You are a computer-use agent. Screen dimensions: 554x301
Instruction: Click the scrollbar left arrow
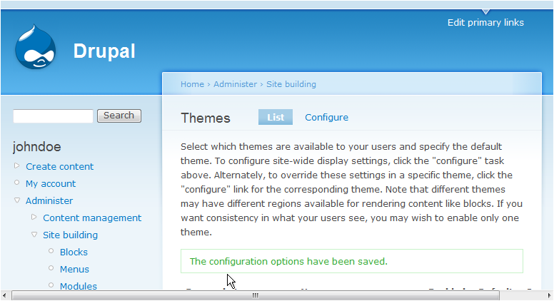[x=4, y=295]
